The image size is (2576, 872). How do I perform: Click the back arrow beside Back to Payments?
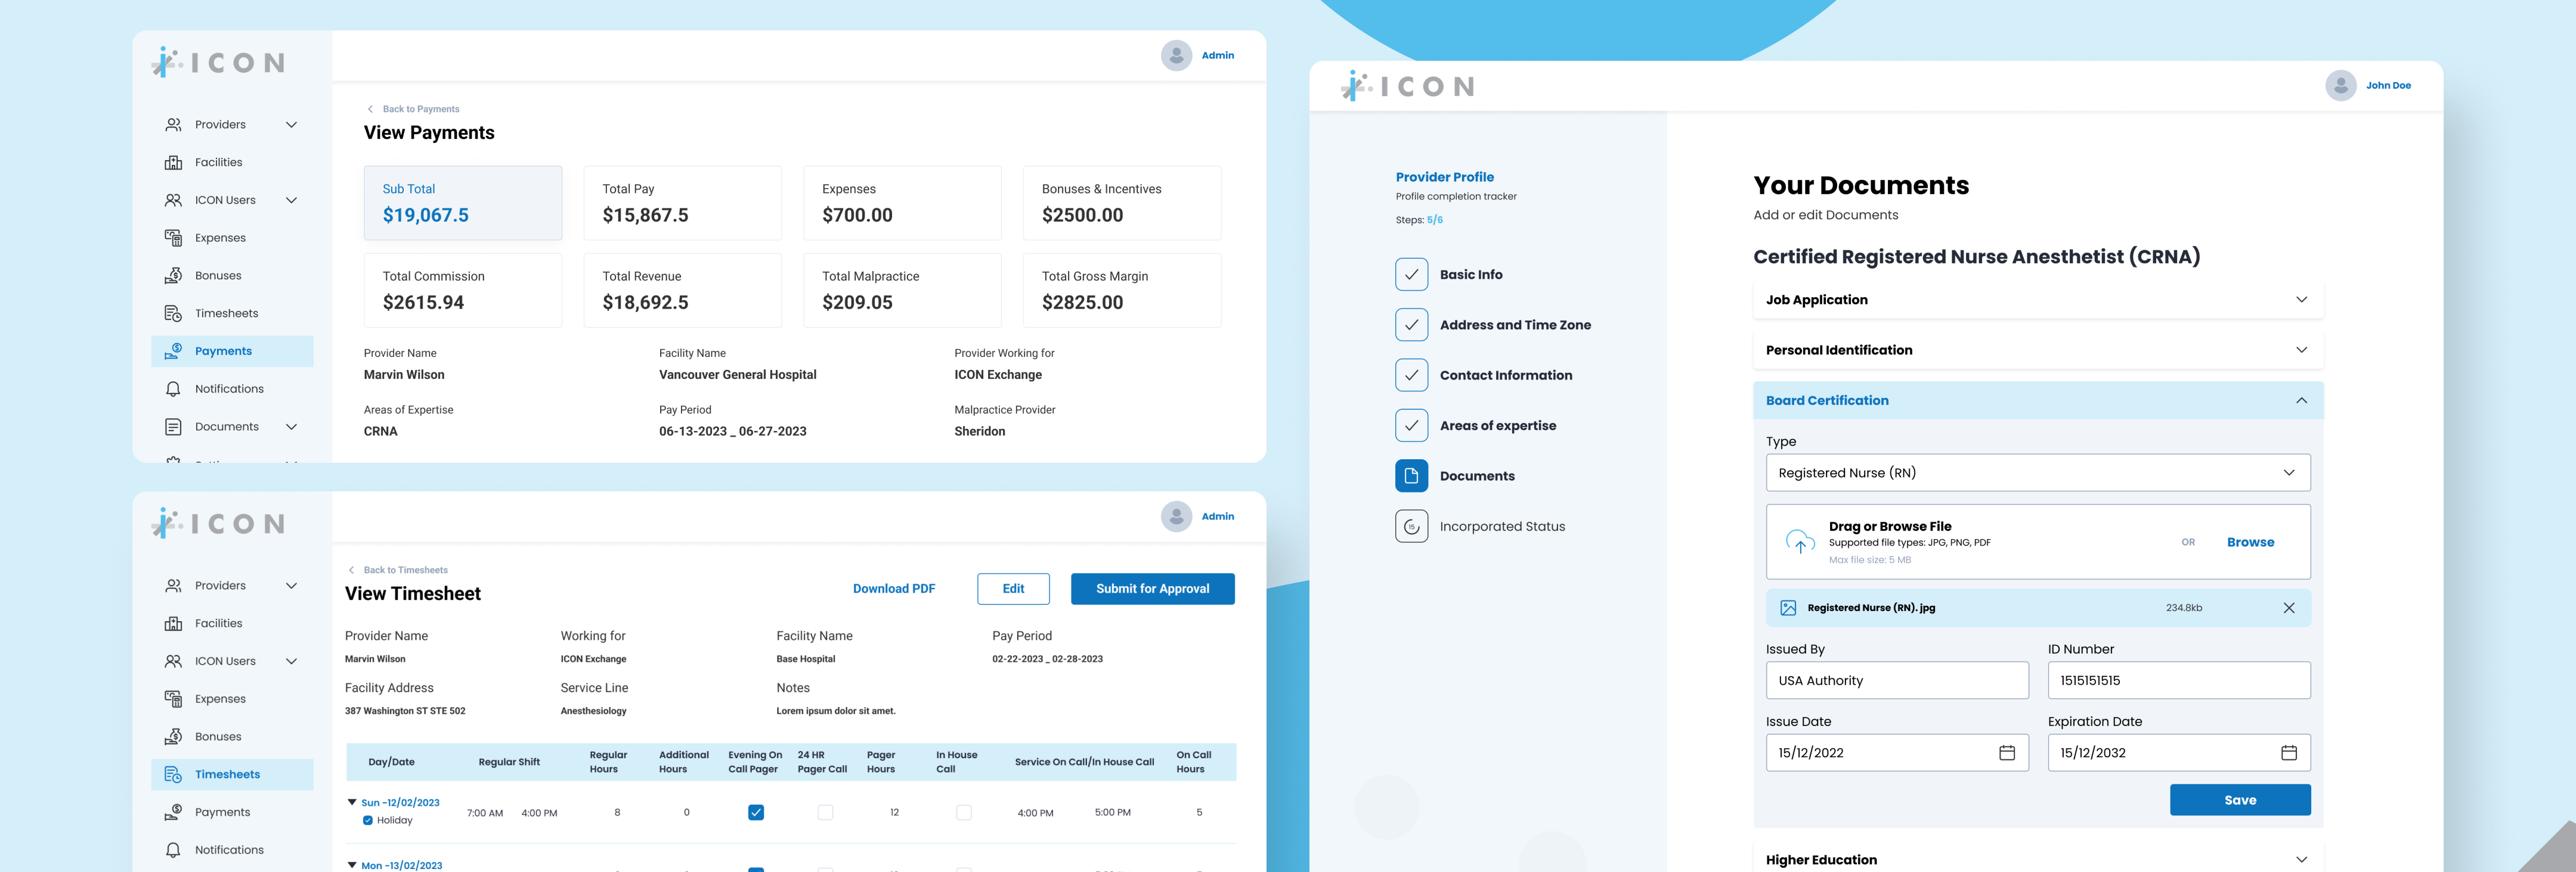click(x=370, y=110)
